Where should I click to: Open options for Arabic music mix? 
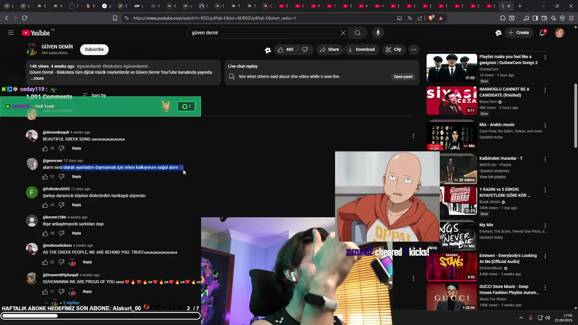pos(545,125)
